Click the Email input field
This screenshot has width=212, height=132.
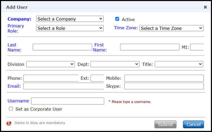point(64,86)
